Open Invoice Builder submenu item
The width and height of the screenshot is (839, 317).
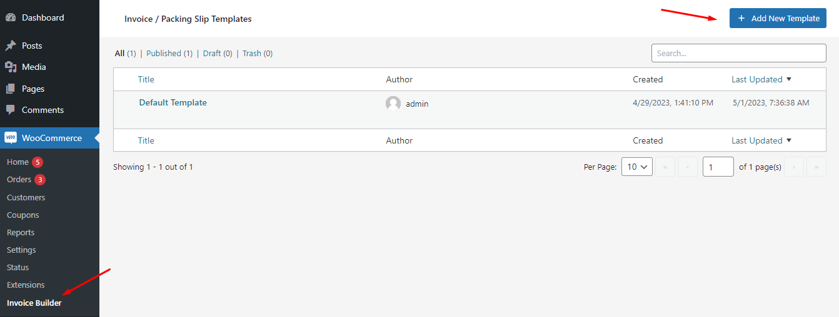34,303
